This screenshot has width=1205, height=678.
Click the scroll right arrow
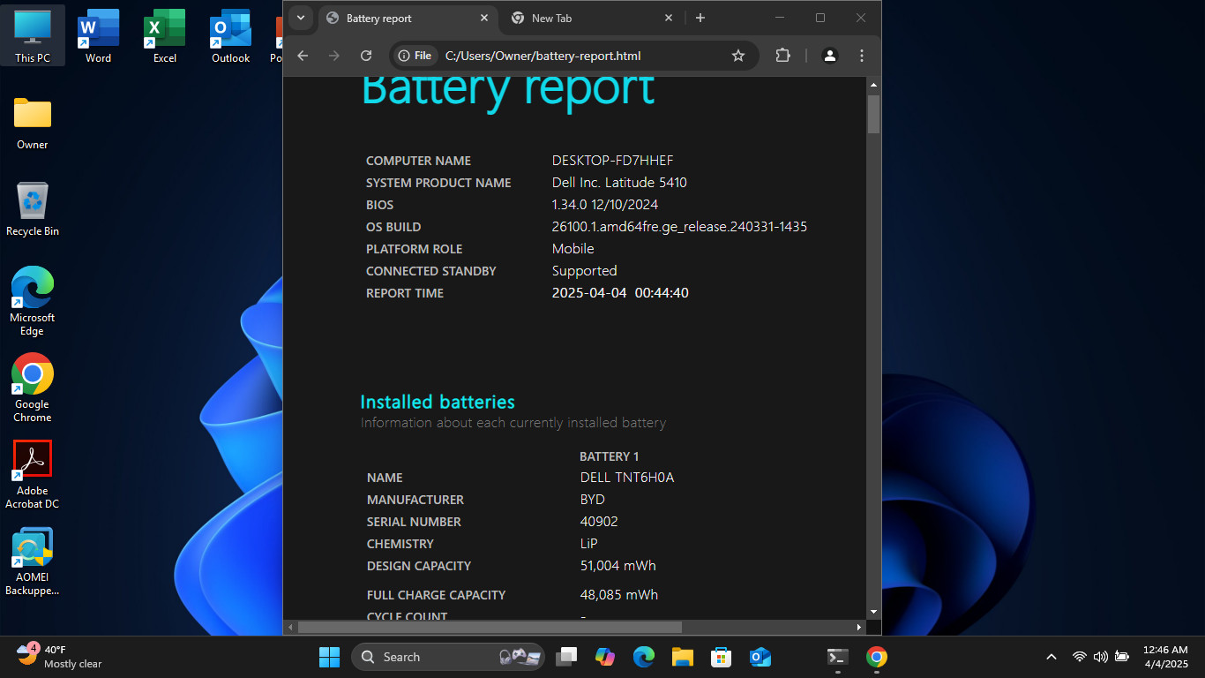point(860,627)
